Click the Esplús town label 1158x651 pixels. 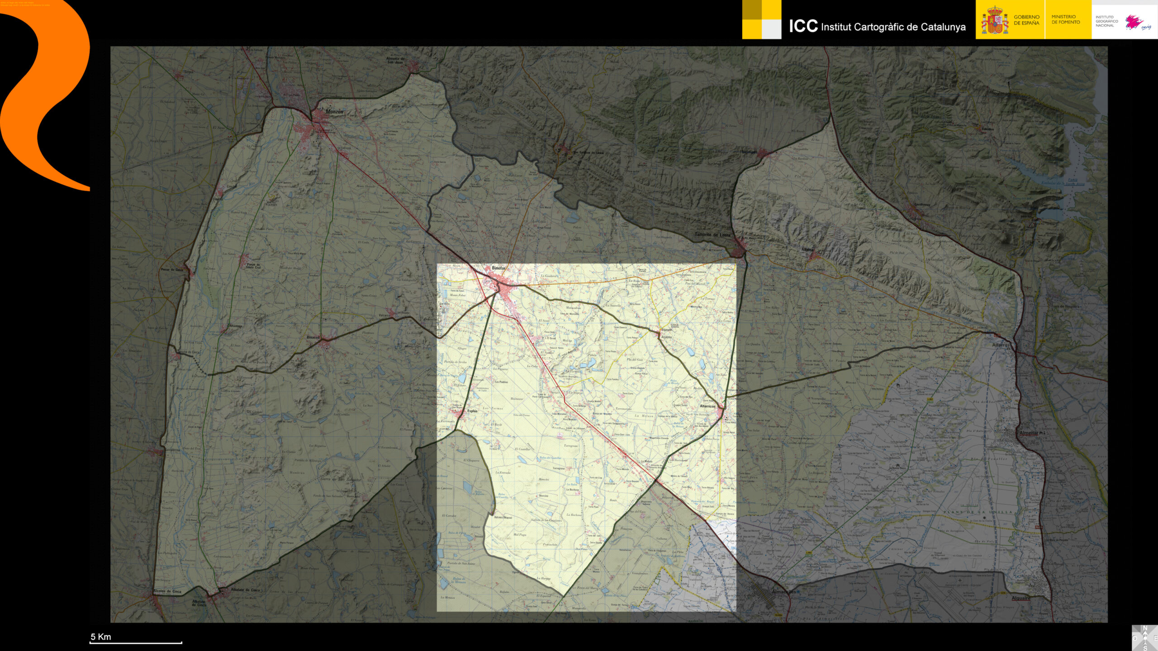(472, 411)
